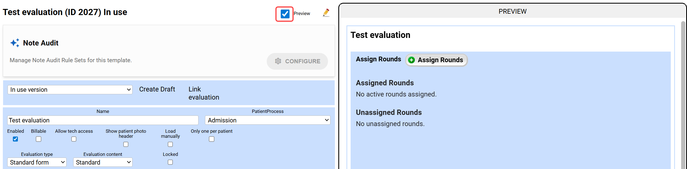
Task: Expand the PatientProcess Admission dropdown
Action: [x=268, y=120]
